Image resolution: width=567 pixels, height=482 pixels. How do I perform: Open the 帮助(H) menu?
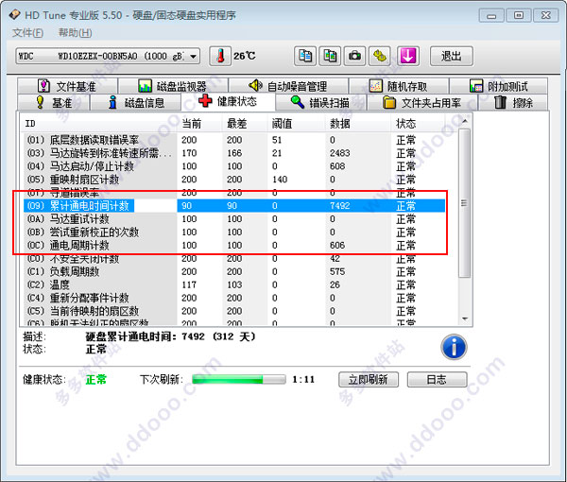pyautogui.click(x=75, y=33)
